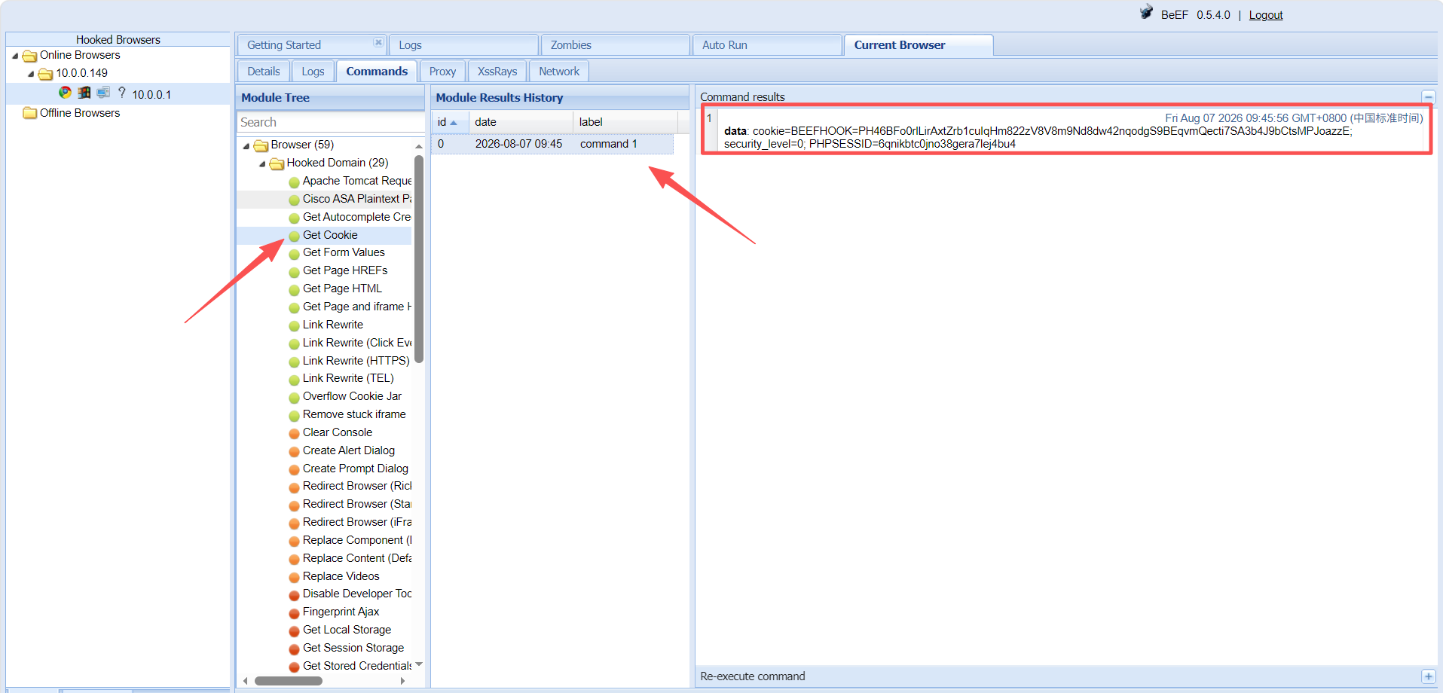
Task: Collapse the Hooked Domain (29) folder
Action: pyautogui.click(x=262, y=163)
